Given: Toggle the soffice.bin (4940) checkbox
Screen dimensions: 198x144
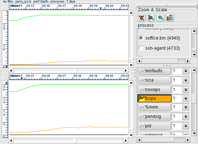Looking at the screenshot, I should (141, 38).
